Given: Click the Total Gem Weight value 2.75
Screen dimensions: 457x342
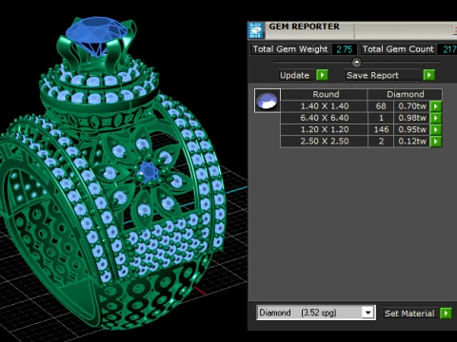Looking at the screenshot, I should click(x=345, y=49).
